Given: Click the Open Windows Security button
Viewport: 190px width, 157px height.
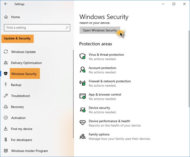Looking at the screenshot, I should (100, 30).
